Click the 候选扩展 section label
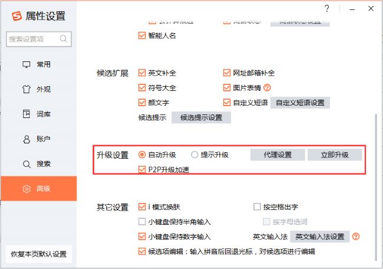The height and width of the screenshot is (269, 383). tap(113, 73)
